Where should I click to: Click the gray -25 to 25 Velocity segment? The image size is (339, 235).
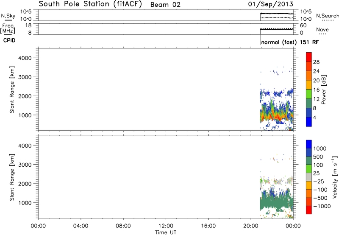coord(309,177)
